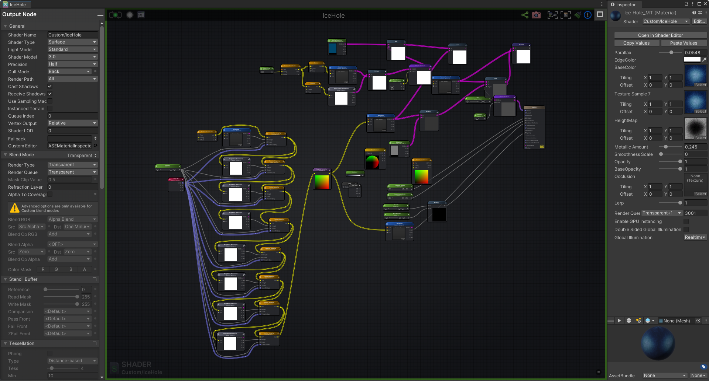
Task: Collapse the General section
Action: [x=6, y=26]
